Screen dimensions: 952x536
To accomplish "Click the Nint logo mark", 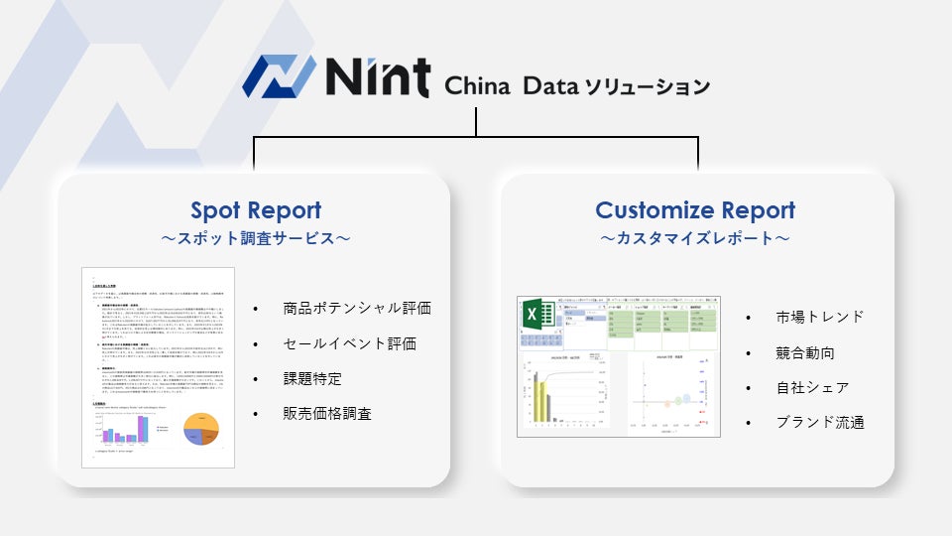I will (x=280, y=76).
